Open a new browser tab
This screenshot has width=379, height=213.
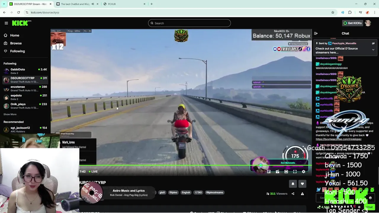click(x=152, y=4)
